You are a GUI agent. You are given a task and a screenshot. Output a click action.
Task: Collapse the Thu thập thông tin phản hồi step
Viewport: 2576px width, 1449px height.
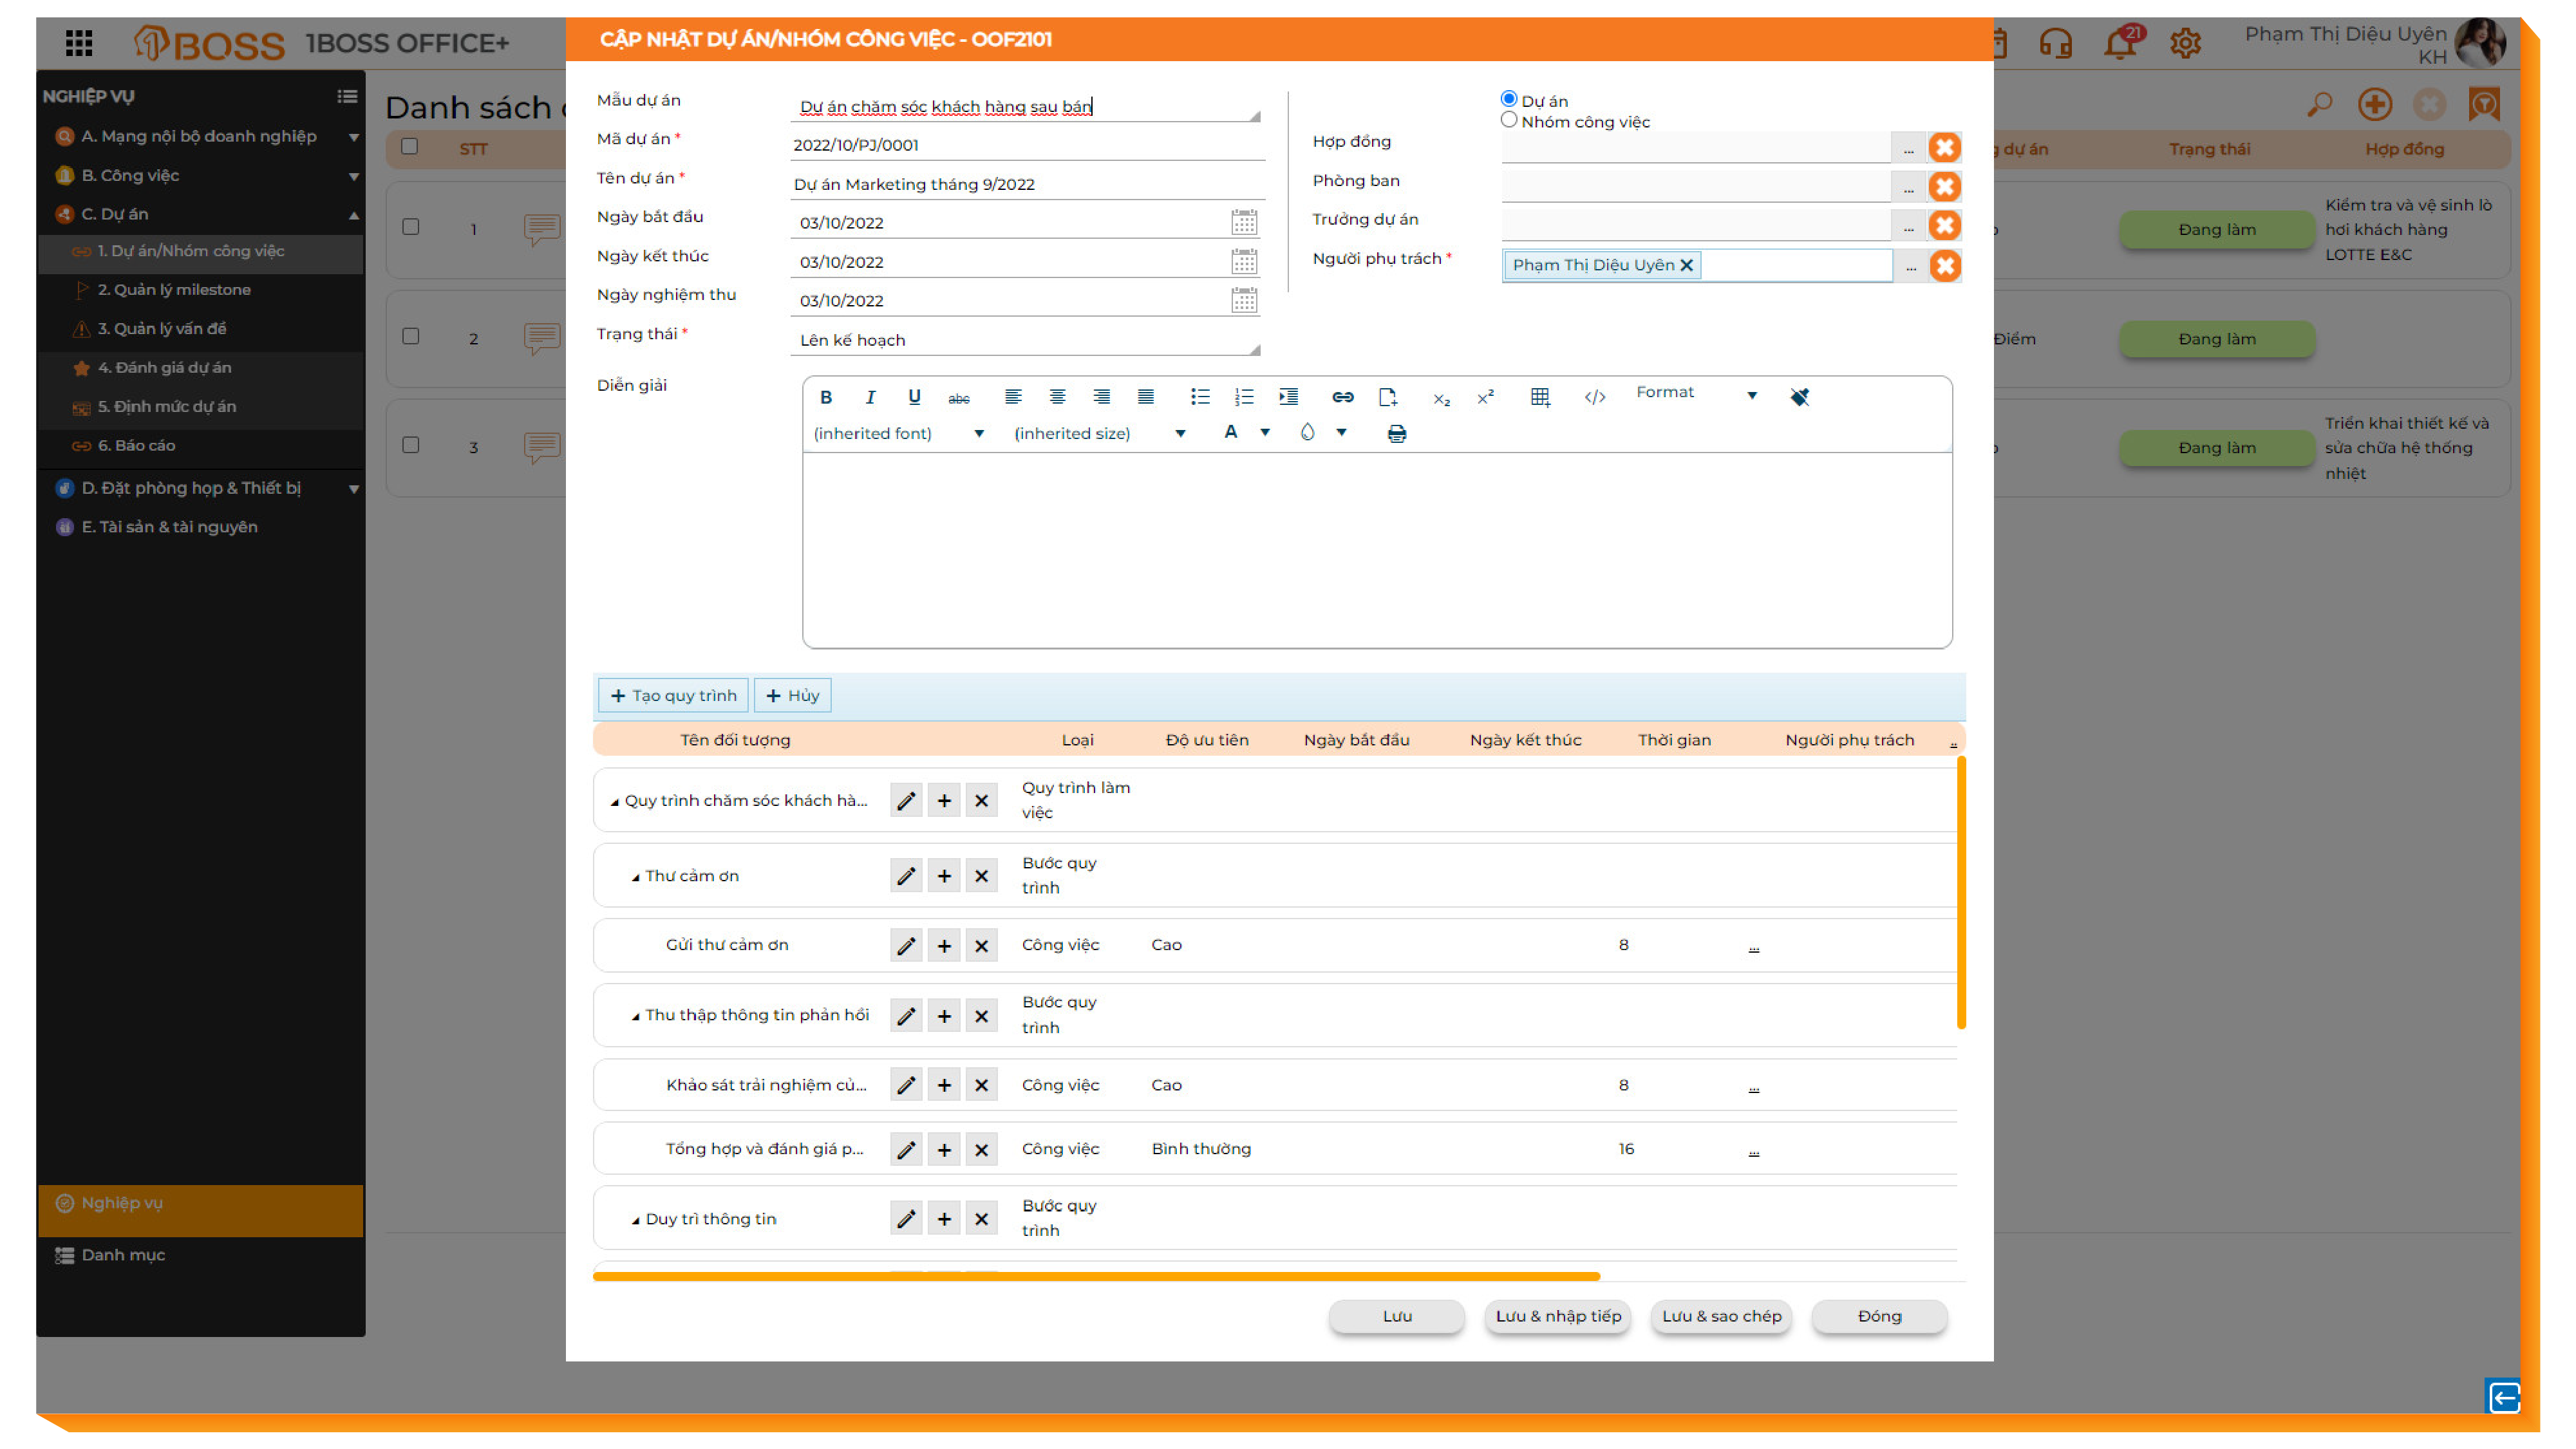coord(635,1016)
